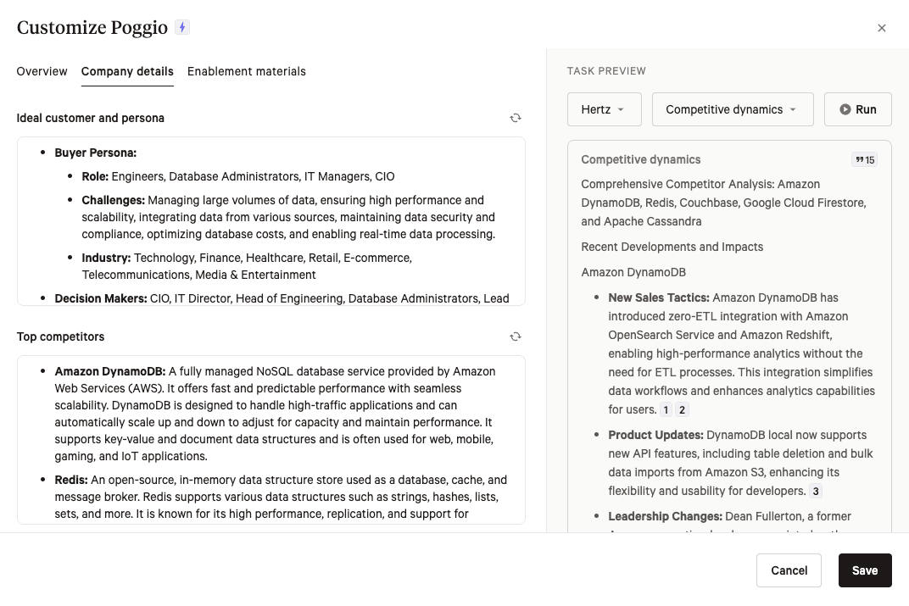Open the Enablement materials tab
909x606 pixels.
coord(247,71)
